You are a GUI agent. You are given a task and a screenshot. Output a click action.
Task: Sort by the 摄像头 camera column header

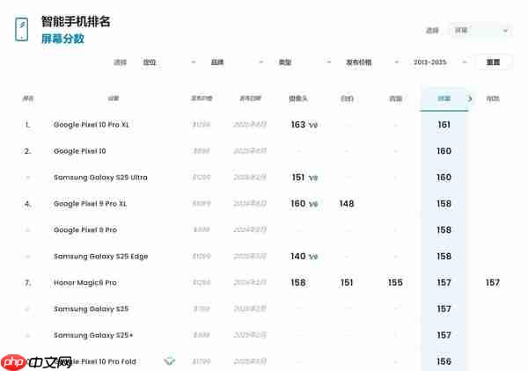point(298,98)
